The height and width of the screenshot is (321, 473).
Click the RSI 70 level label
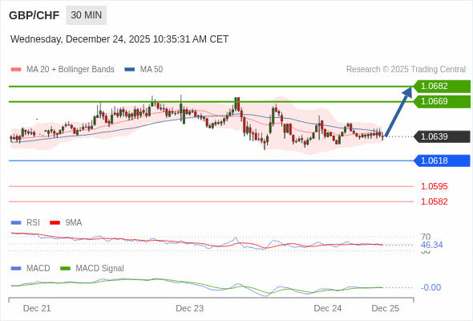[x=426, y=237]
